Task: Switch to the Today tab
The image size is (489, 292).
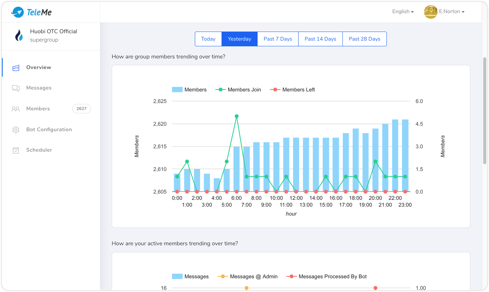Action: point(208,39)
